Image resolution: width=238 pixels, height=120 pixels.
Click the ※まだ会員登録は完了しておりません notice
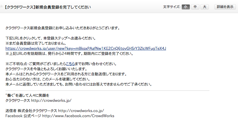point(36,43)
